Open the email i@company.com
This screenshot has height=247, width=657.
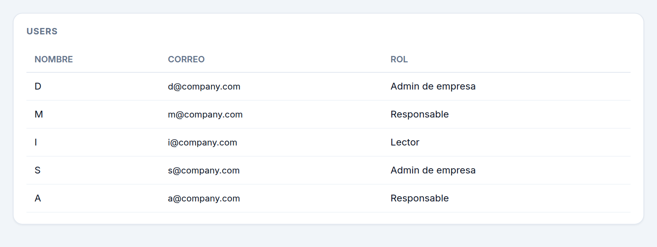point(202,142)
